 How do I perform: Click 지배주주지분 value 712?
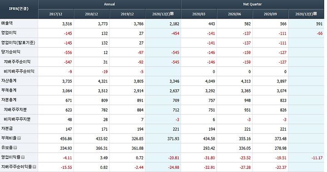point(176,110)
